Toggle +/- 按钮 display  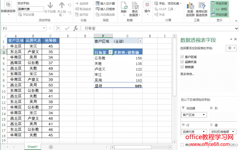tap(219, 9)
